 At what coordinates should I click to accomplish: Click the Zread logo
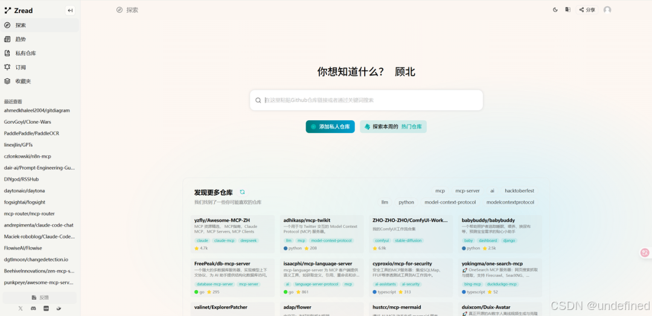point(19,11)
